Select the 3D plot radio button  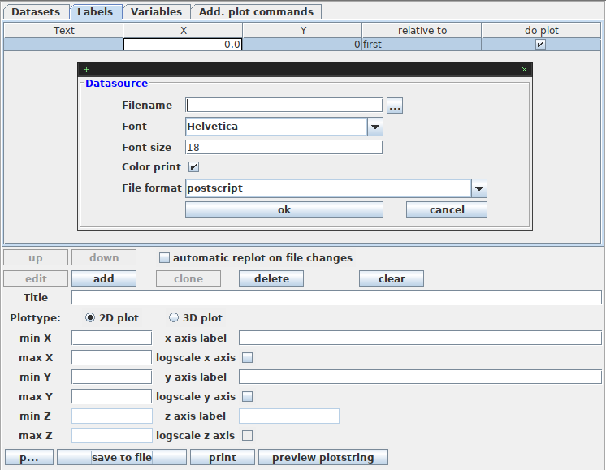pos(174,318)
